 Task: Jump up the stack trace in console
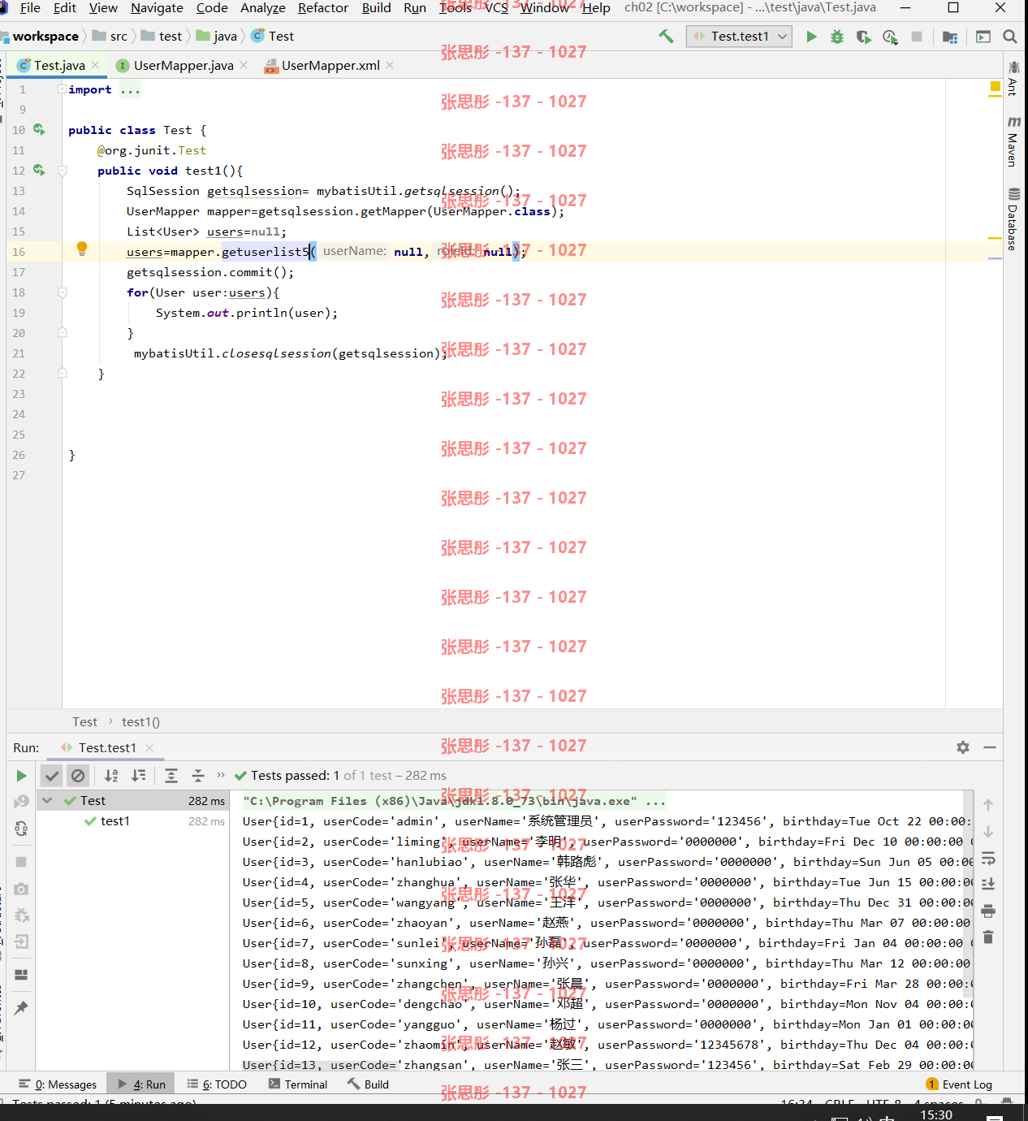coord(988,805)
